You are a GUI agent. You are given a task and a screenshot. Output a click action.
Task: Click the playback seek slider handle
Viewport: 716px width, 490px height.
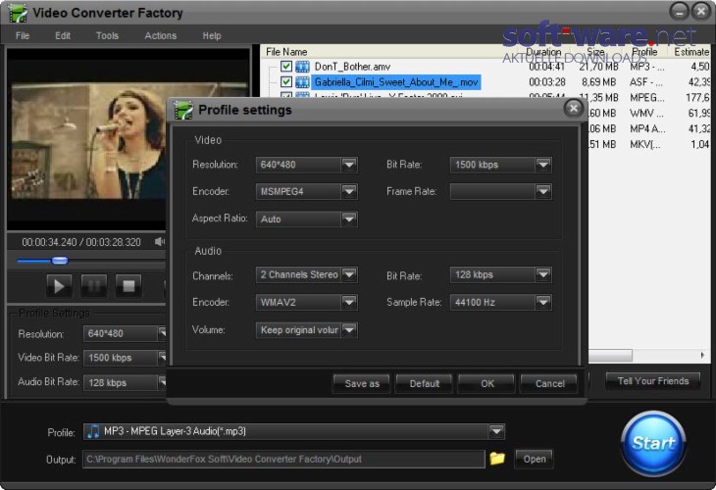click(60, 261)
